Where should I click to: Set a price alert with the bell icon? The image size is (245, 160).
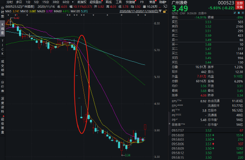[239, 13]
